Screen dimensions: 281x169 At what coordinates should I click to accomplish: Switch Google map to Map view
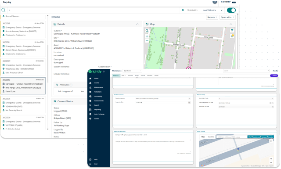pos(203,137)
